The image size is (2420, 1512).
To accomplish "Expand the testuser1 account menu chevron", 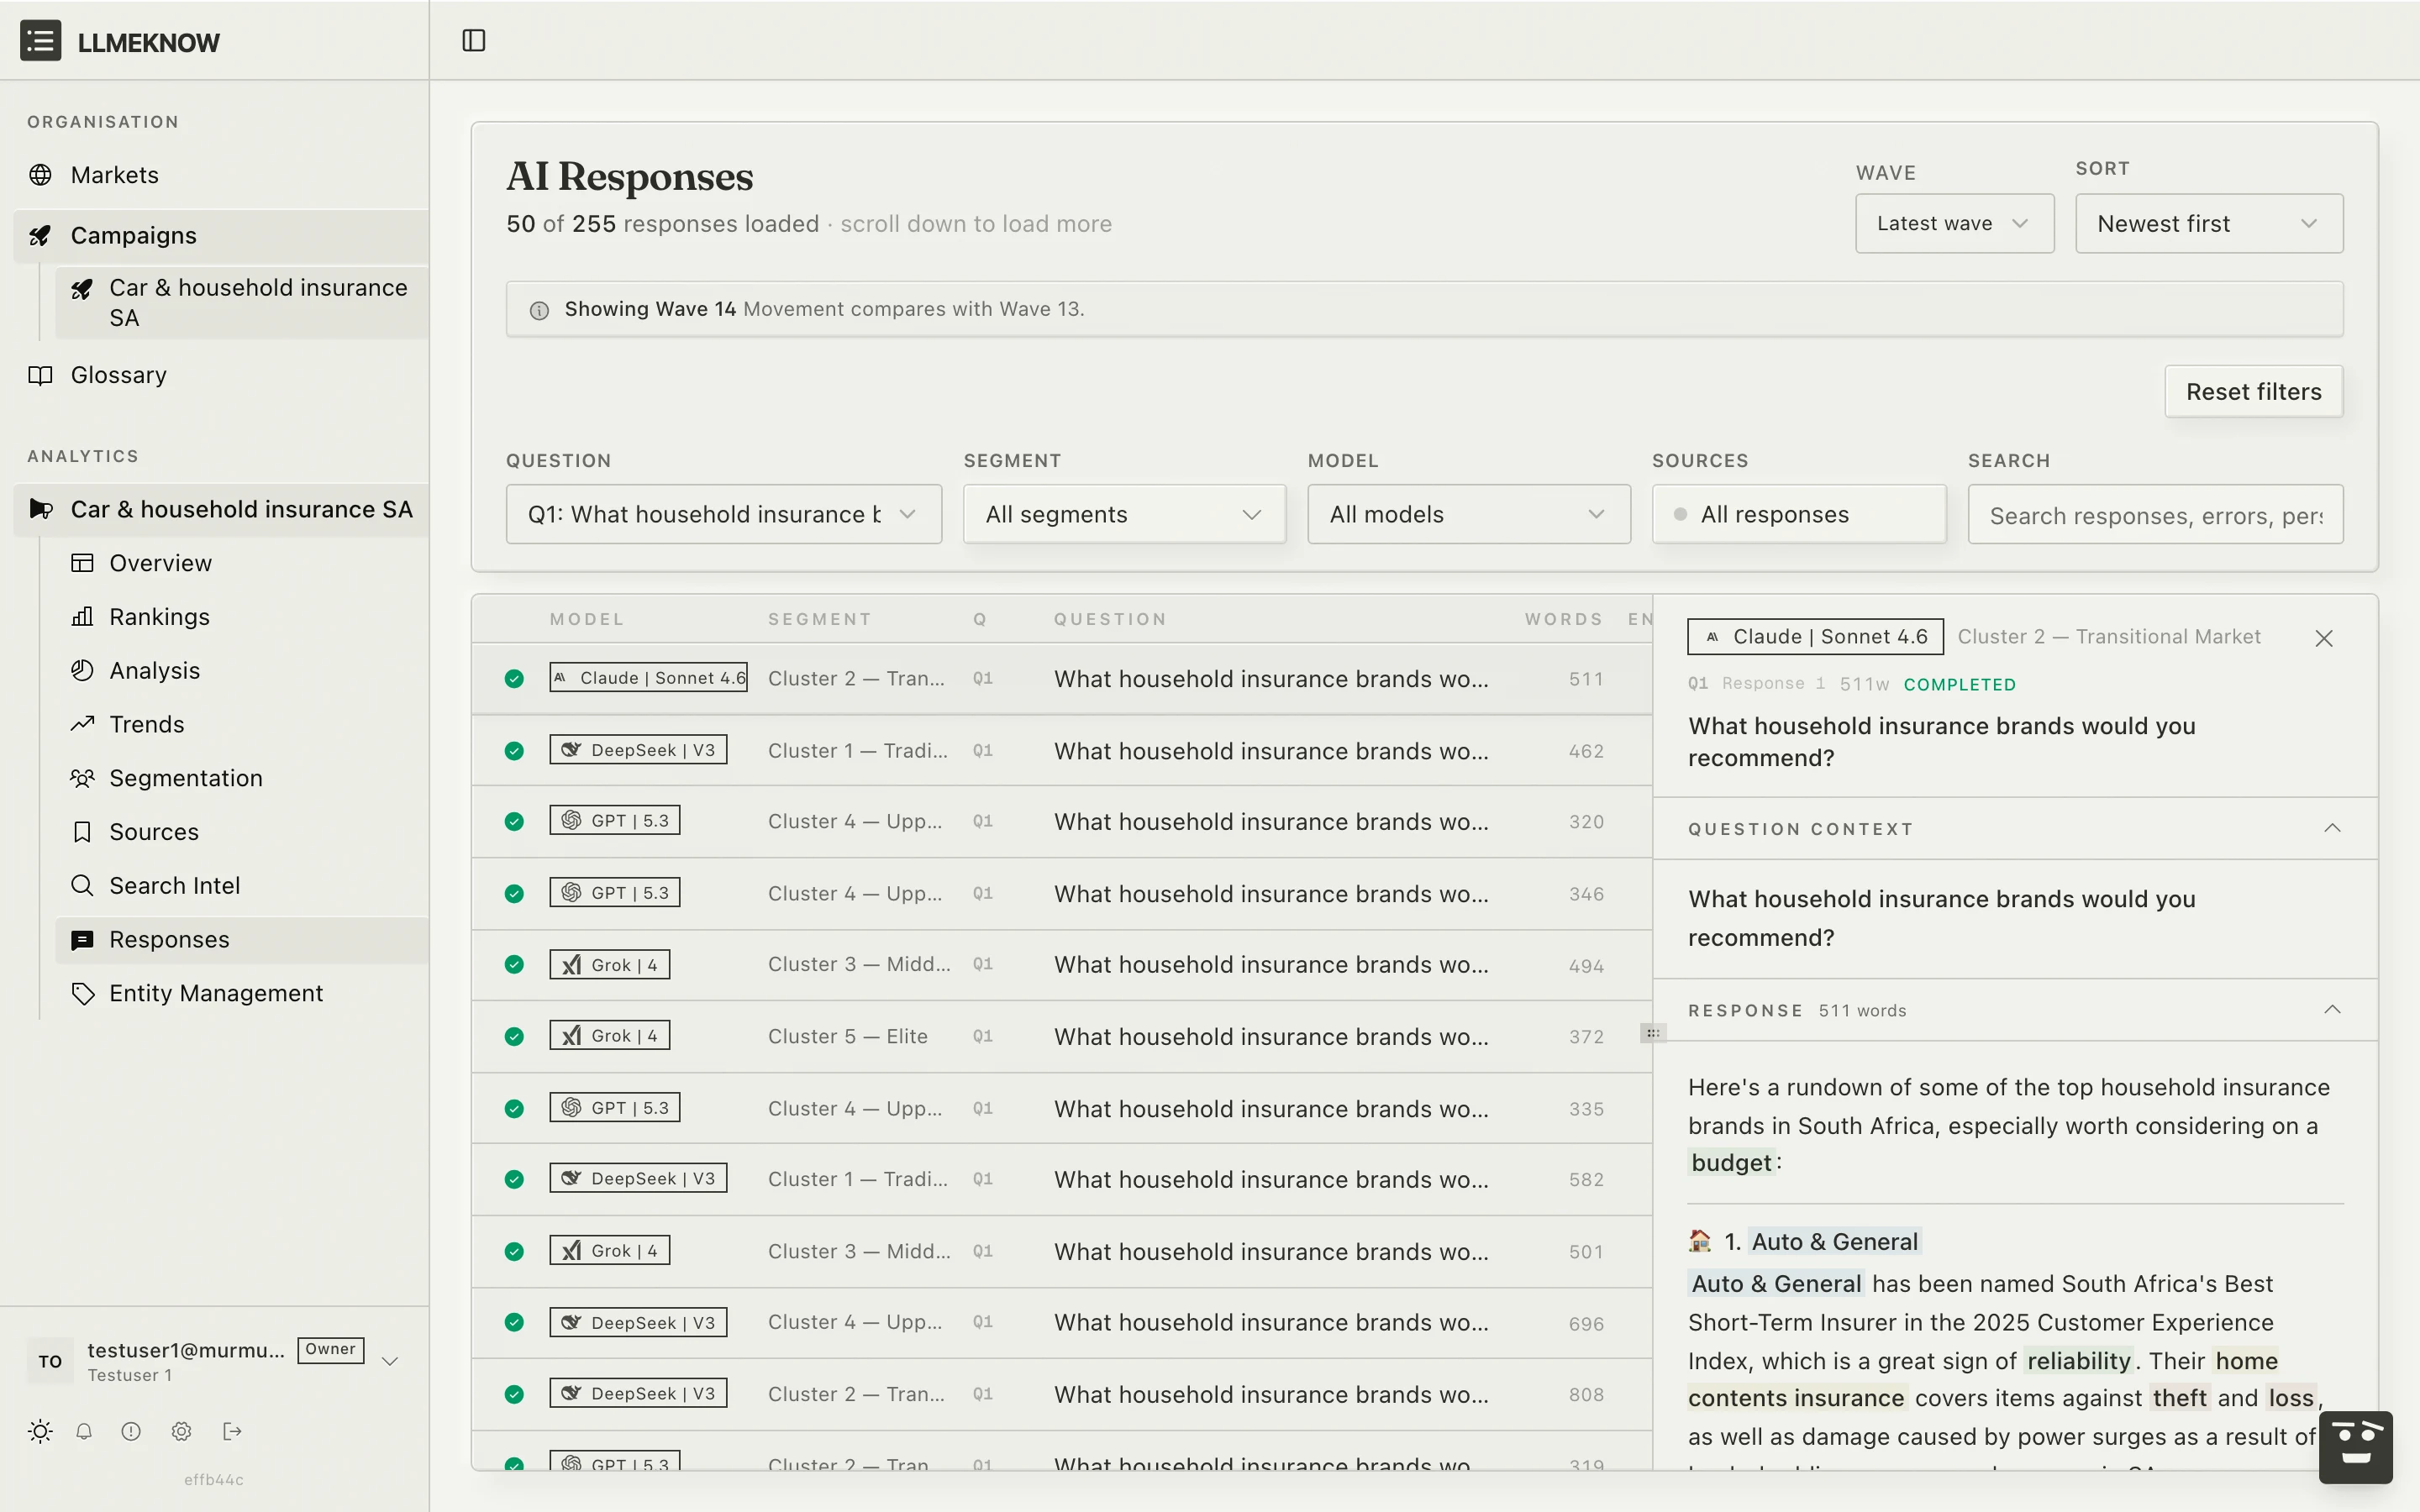I will (x=391, y=1361).
